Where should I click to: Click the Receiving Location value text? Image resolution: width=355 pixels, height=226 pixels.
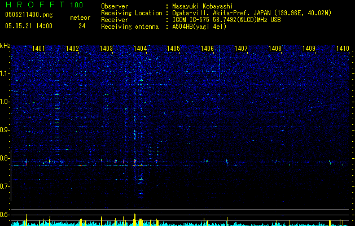pyautogui.click(x=252, y=13)
